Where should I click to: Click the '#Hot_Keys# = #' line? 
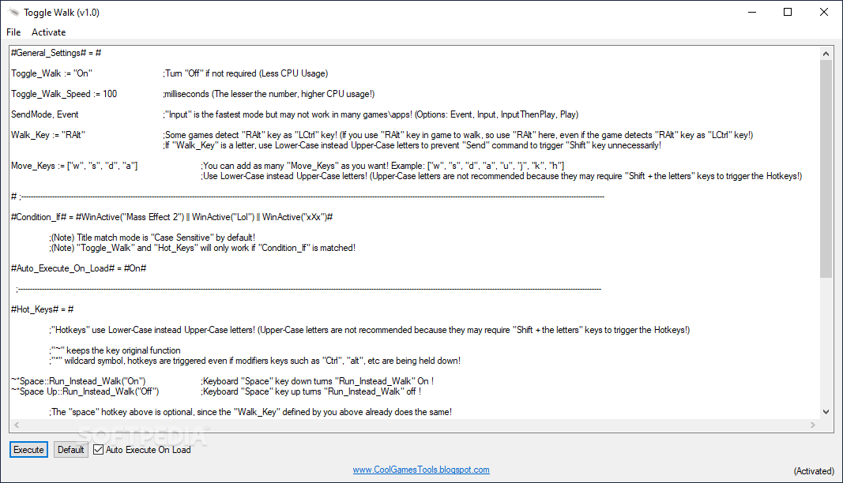click(43, 309)
